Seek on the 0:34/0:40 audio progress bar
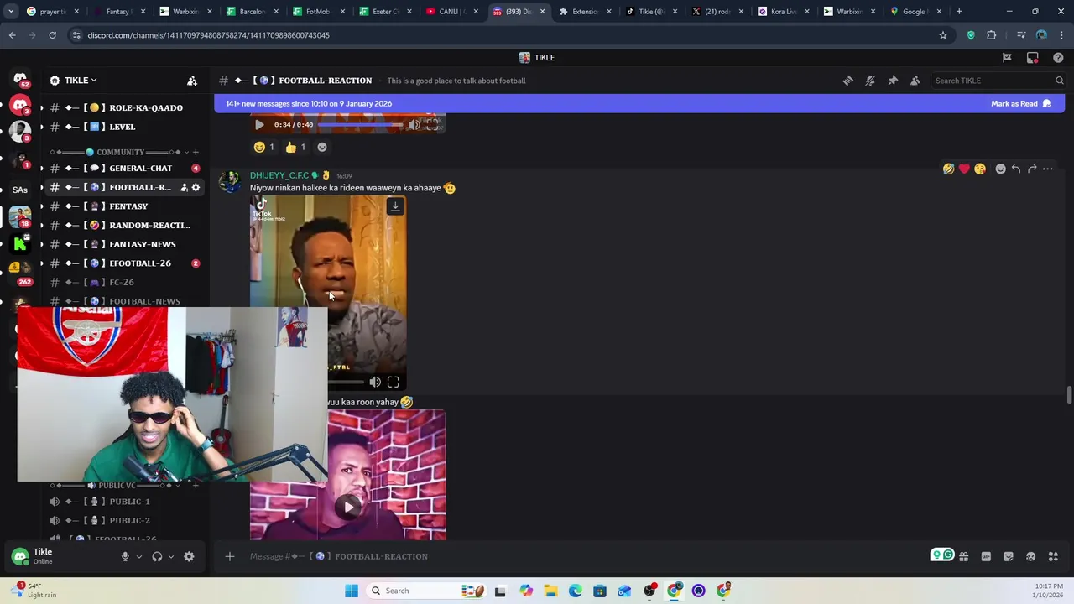The width and height of the screenshot is (1074, 604). (x=361, y=125)
